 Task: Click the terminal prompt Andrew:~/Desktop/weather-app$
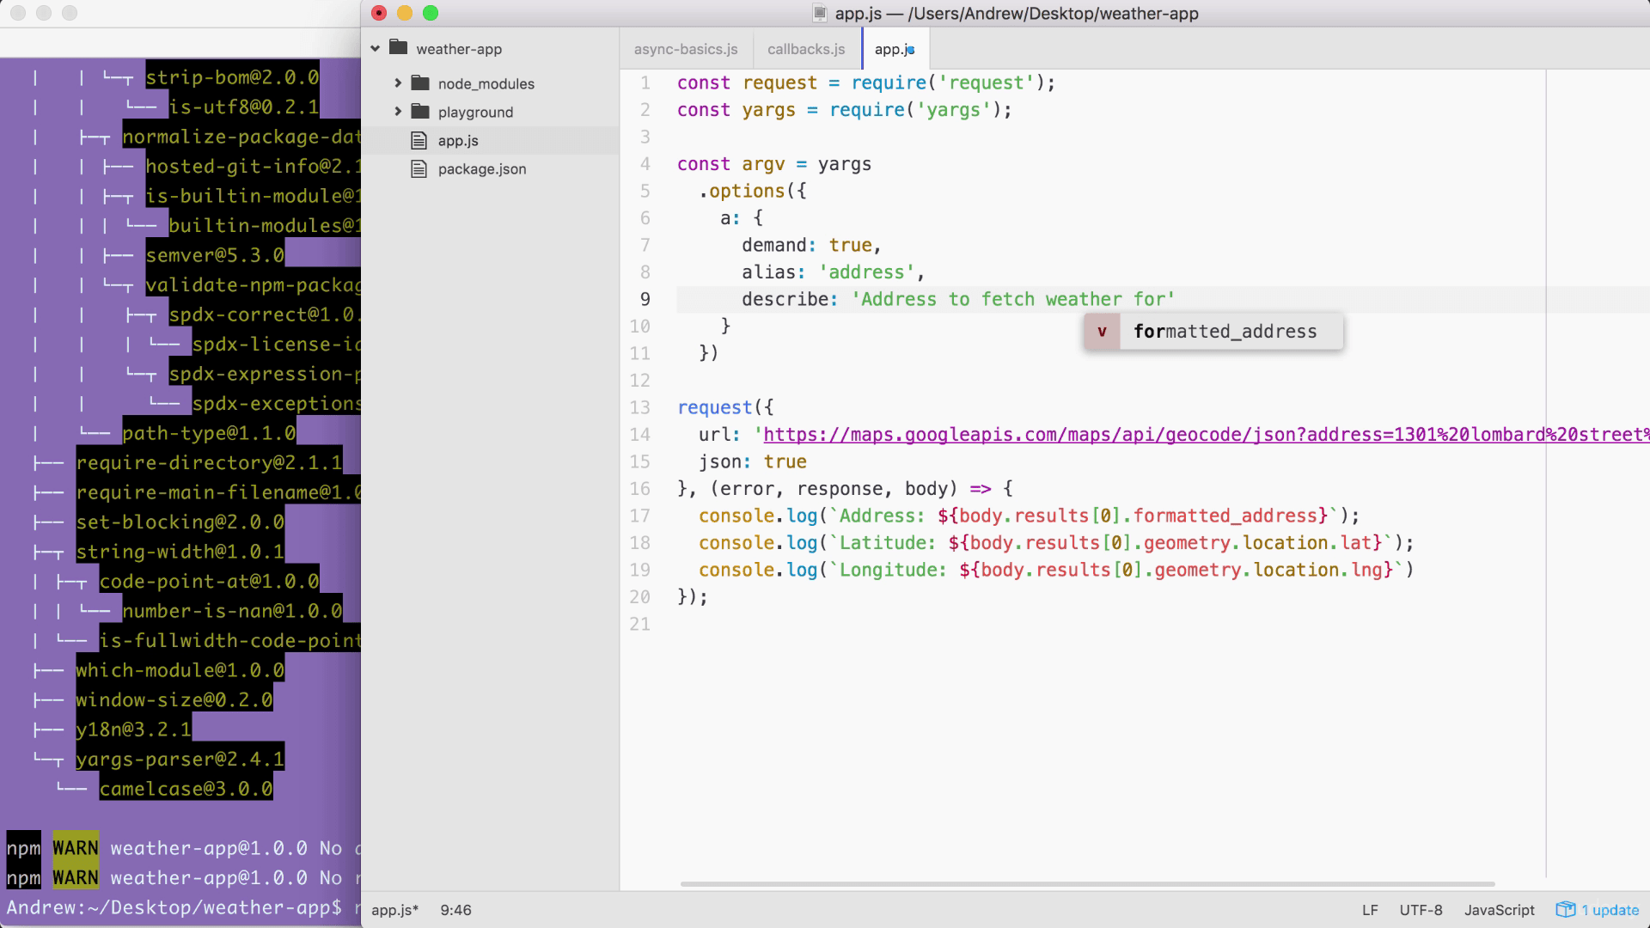click(x=174, y=907)
